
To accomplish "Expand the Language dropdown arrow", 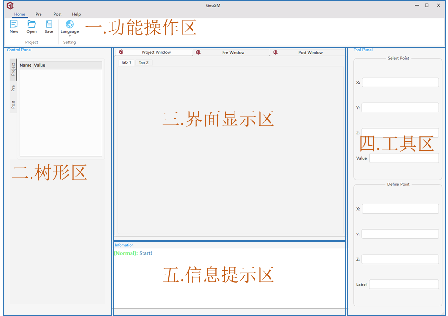I will point(70,36).
